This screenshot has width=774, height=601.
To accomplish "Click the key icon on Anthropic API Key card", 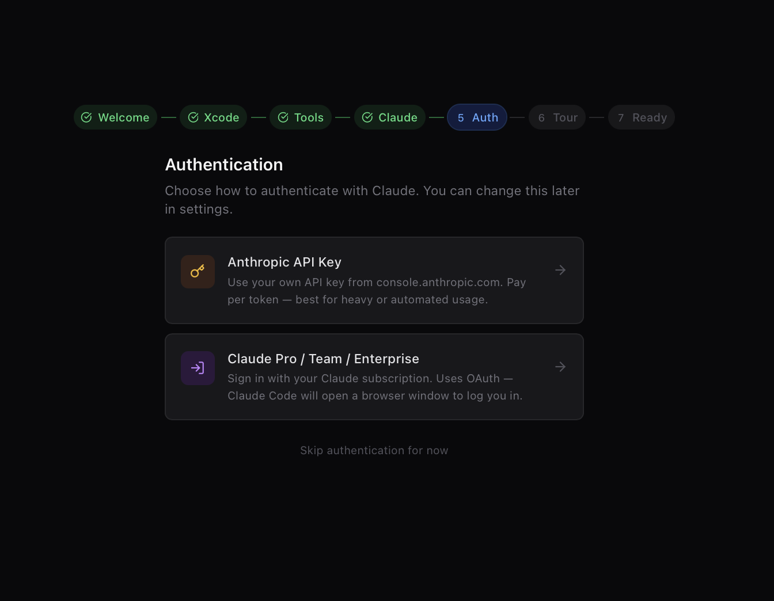I will (198, 271).
